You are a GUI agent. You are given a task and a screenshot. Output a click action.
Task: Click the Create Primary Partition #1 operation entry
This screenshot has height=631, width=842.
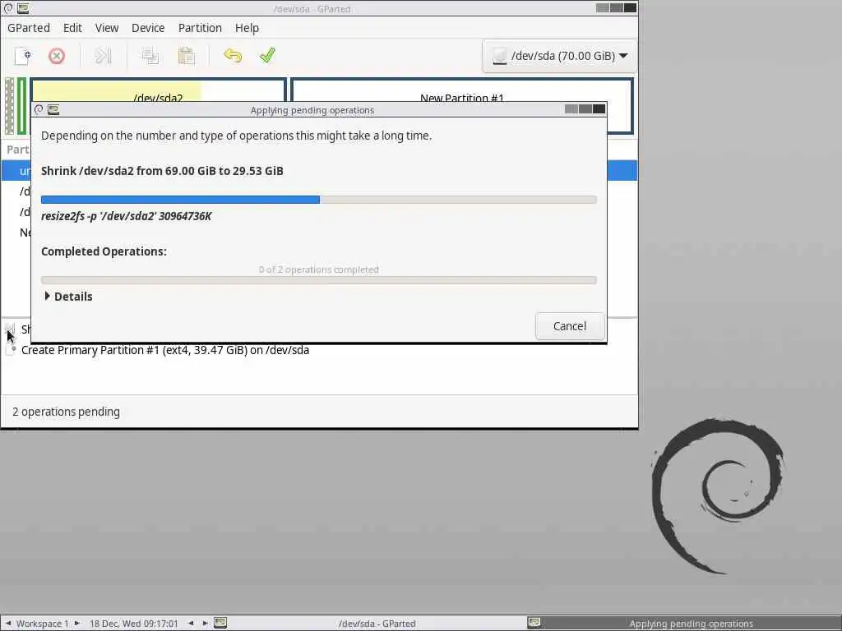(x=164, y=350)
